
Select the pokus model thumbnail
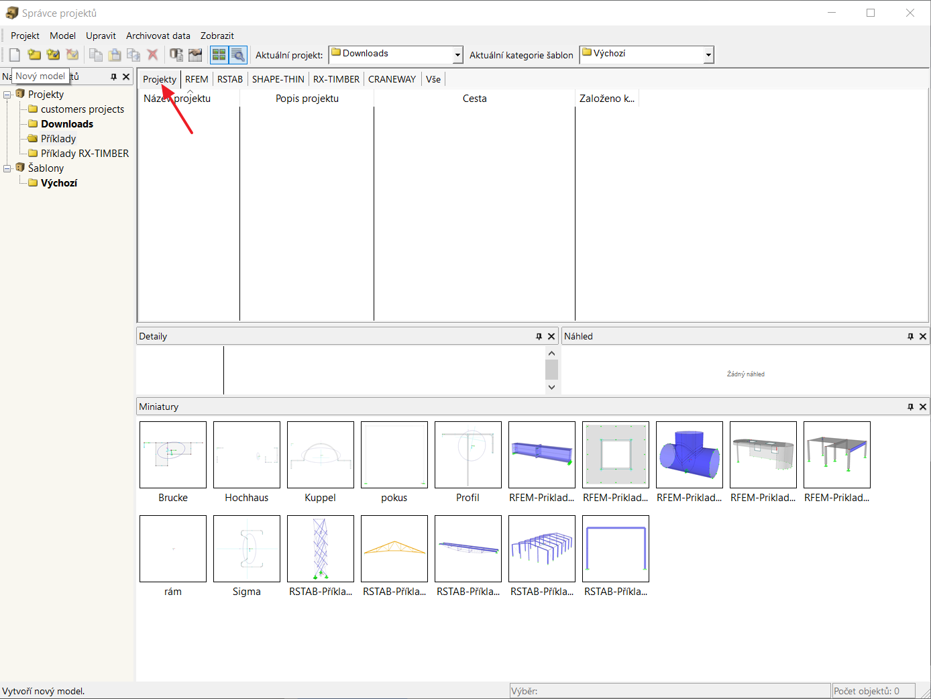[394, 455]
